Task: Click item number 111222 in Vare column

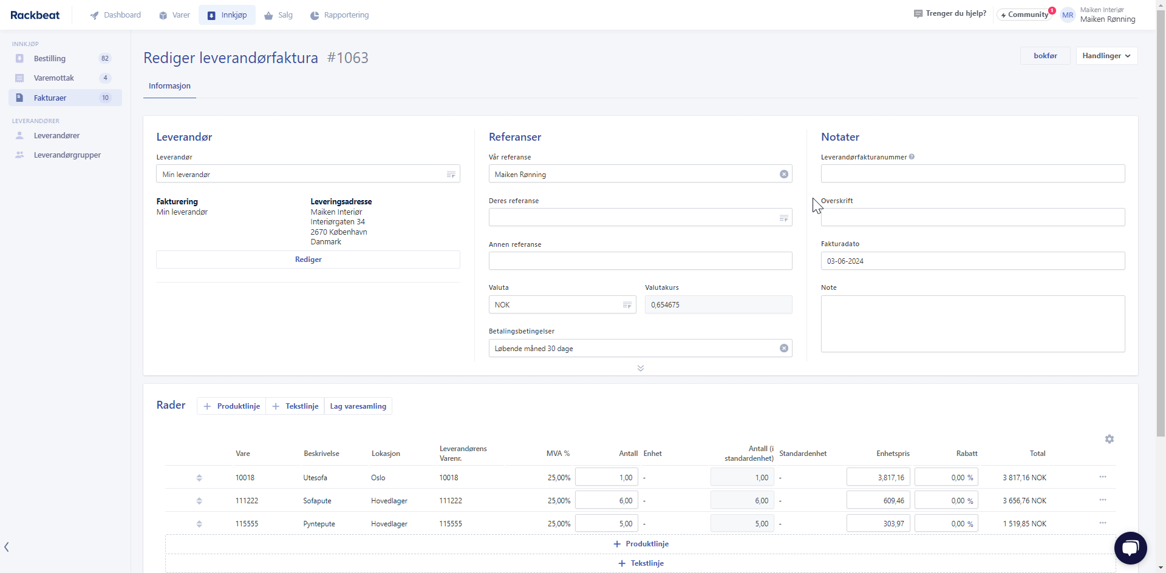Action: click(247, 501)
